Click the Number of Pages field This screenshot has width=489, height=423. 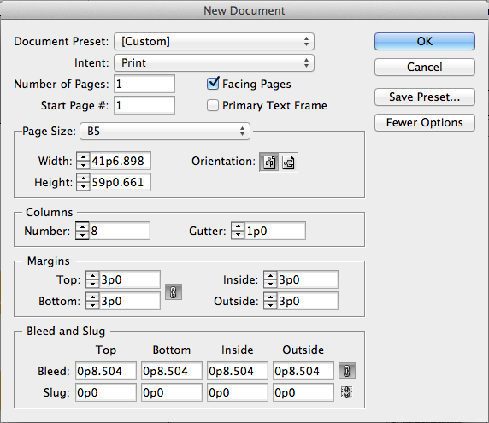(144, 84)
